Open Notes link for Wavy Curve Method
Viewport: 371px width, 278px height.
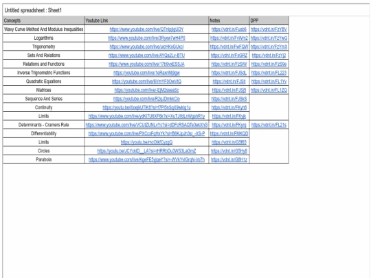(x=229, y=30)
